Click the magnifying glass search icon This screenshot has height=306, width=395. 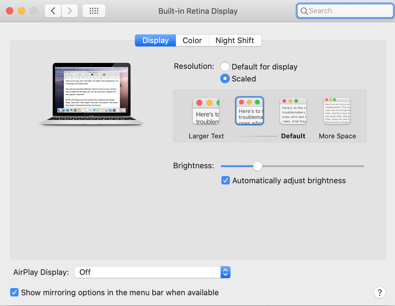[304, 11]
